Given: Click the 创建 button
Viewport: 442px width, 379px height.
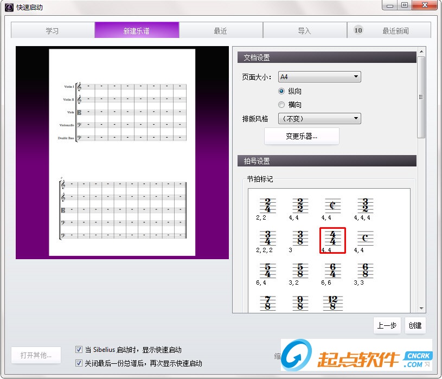Looking at the screenshot, I should pyautogui.click(x=415, y=325).
